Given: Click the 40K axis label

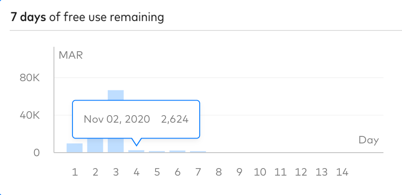Looking at the screenshot, I should (x=30, y=116).
